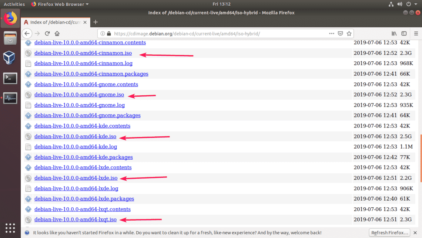The width and height of the screenshot is (422, 238).
Task: Open the system status menu
Action: [403, 4]
